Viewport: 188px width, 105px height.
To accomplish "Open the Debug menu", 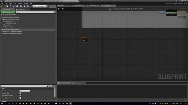I will pos(20,3).
